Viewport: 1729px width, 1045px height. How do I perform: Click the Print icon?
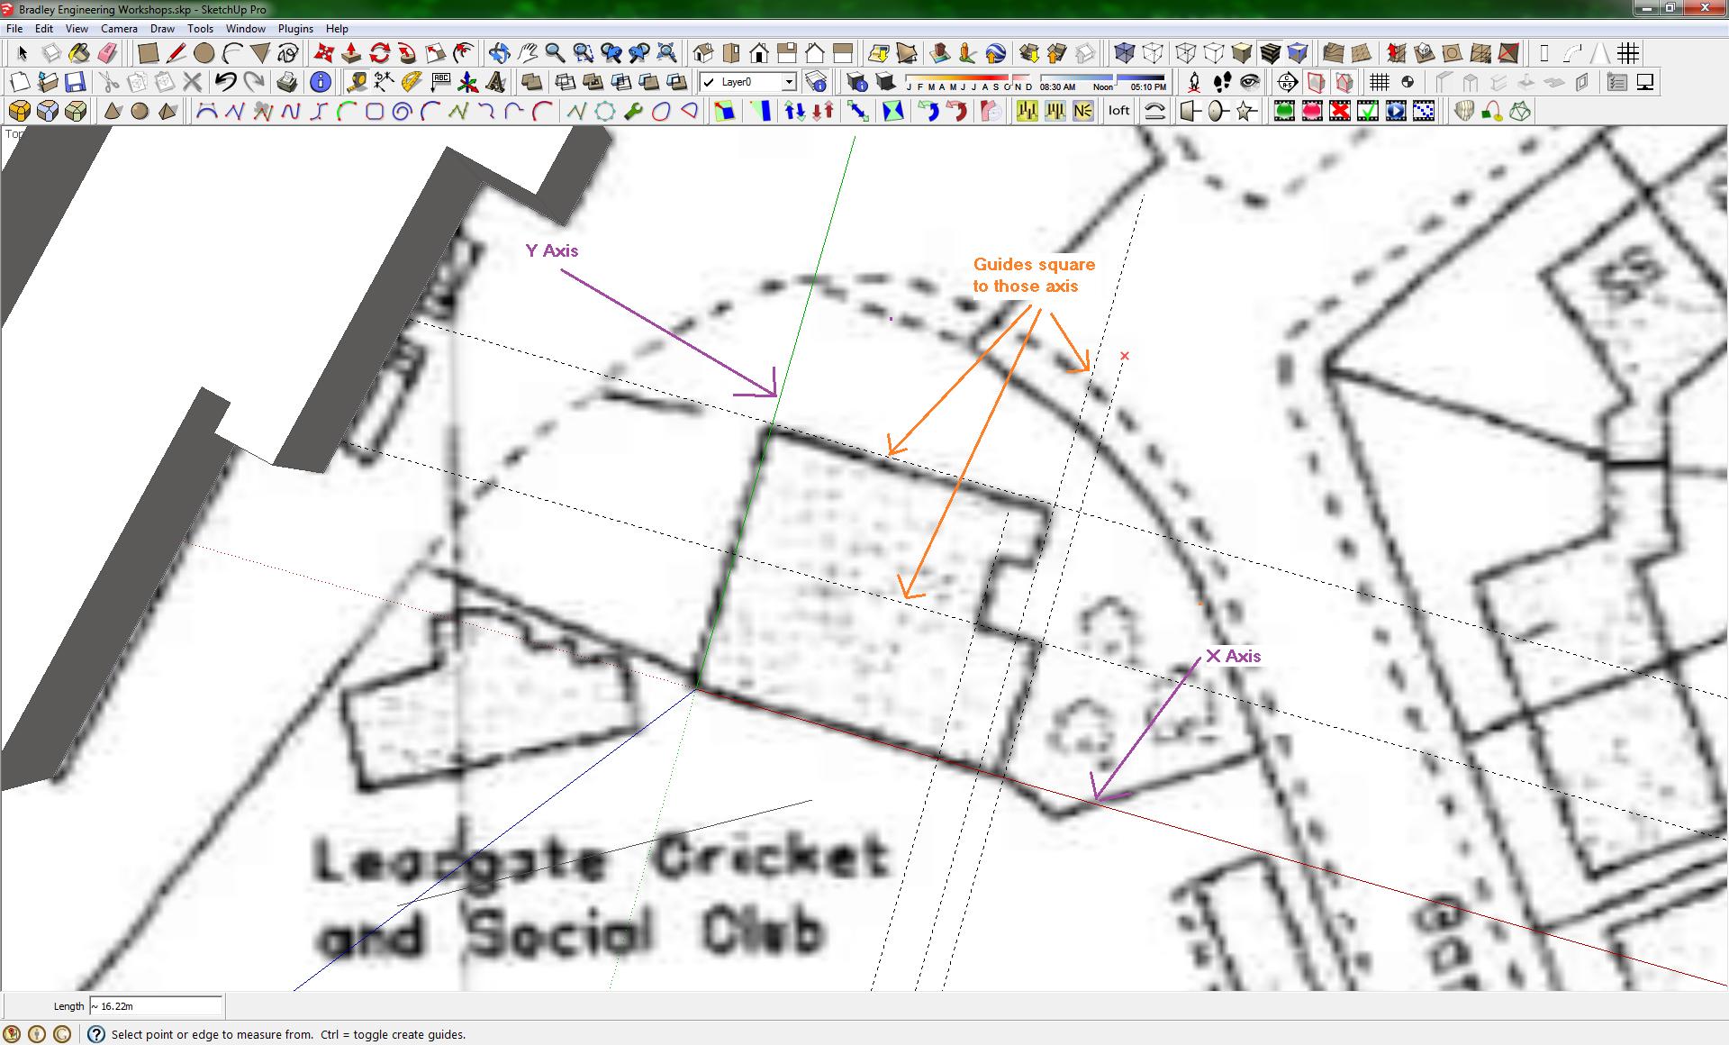pyautogui.click(x=287, y=82)
